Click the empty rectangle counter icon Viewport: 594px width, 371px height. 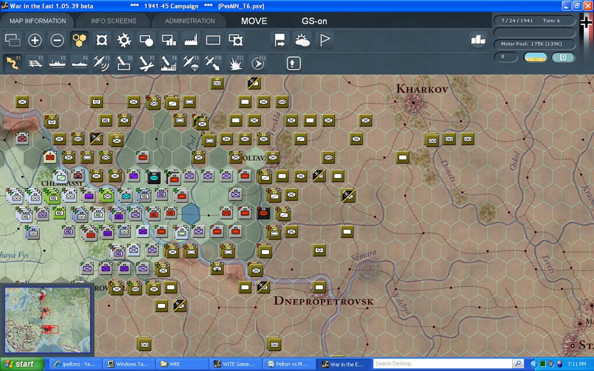[213, 40]
